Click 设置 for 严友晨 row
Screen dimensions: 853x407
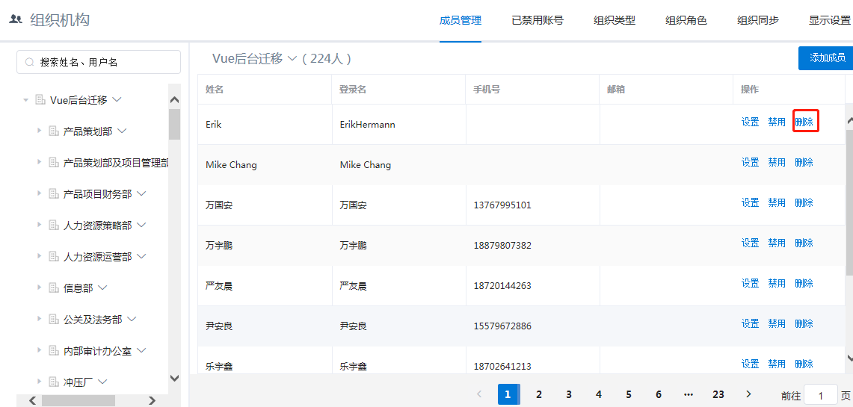click(750, 283)
